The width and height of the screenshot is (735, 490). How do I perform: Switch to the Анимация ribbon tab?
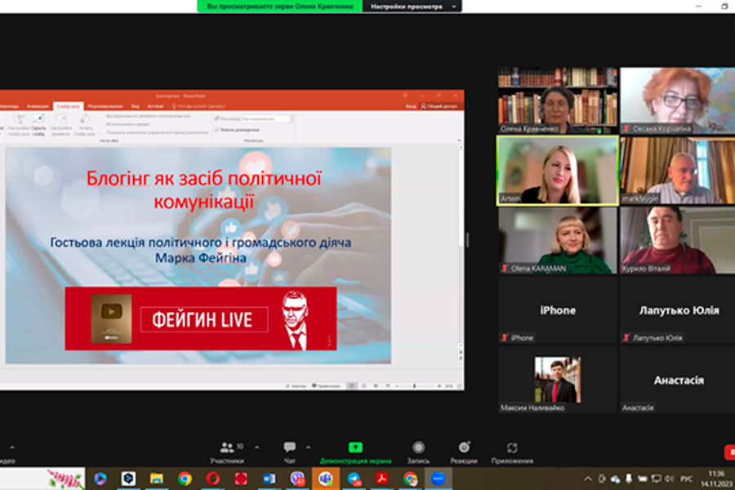[38, 106]
